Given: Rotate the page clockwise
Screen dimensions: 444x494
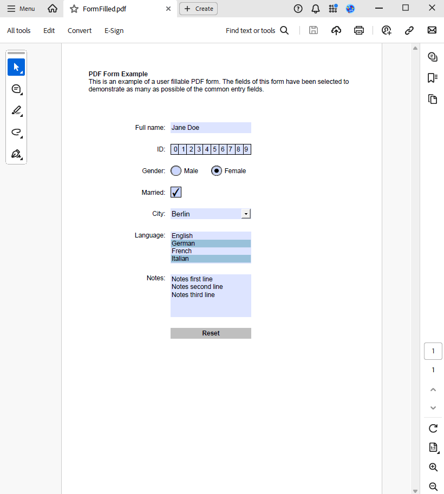Looking at the screenshot, I should [433, 428].
